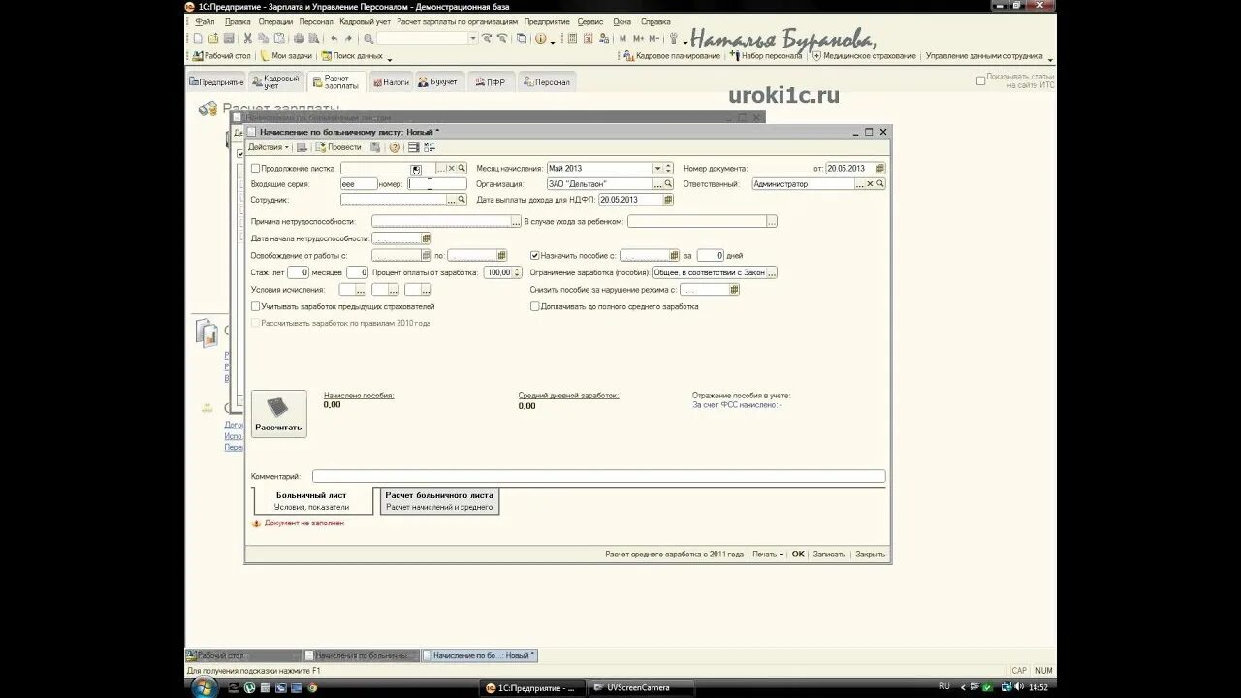Check the Продолжение листка checkbox
Screen dimensions: 1241x698
coord(256,168)
